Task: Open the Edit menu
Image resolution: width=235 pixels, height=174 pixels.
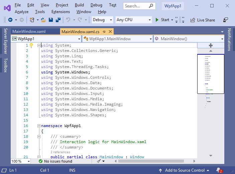Action: click(30, 5)
